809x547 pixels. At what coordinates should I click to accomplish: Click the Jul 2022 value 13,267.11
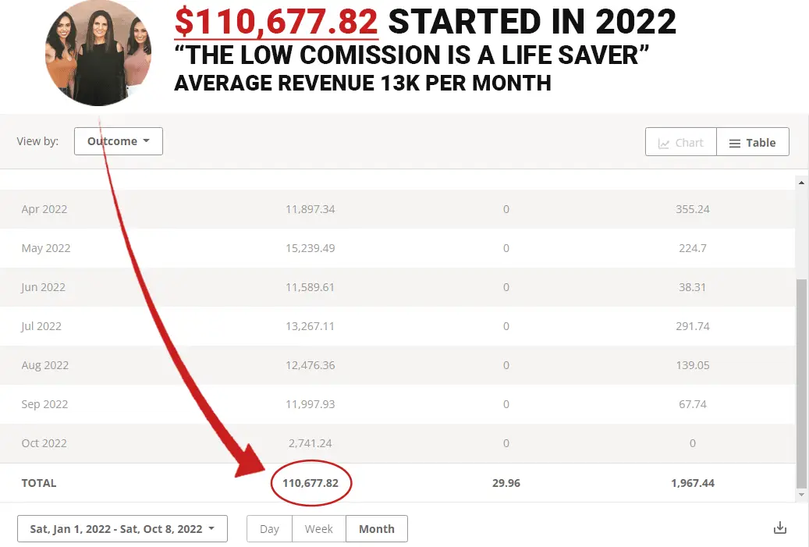click(x=310, y=326)
